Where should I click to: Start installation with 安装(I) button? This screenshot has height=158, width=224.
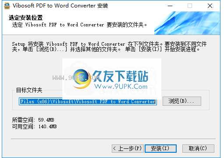tap(160, 148)
